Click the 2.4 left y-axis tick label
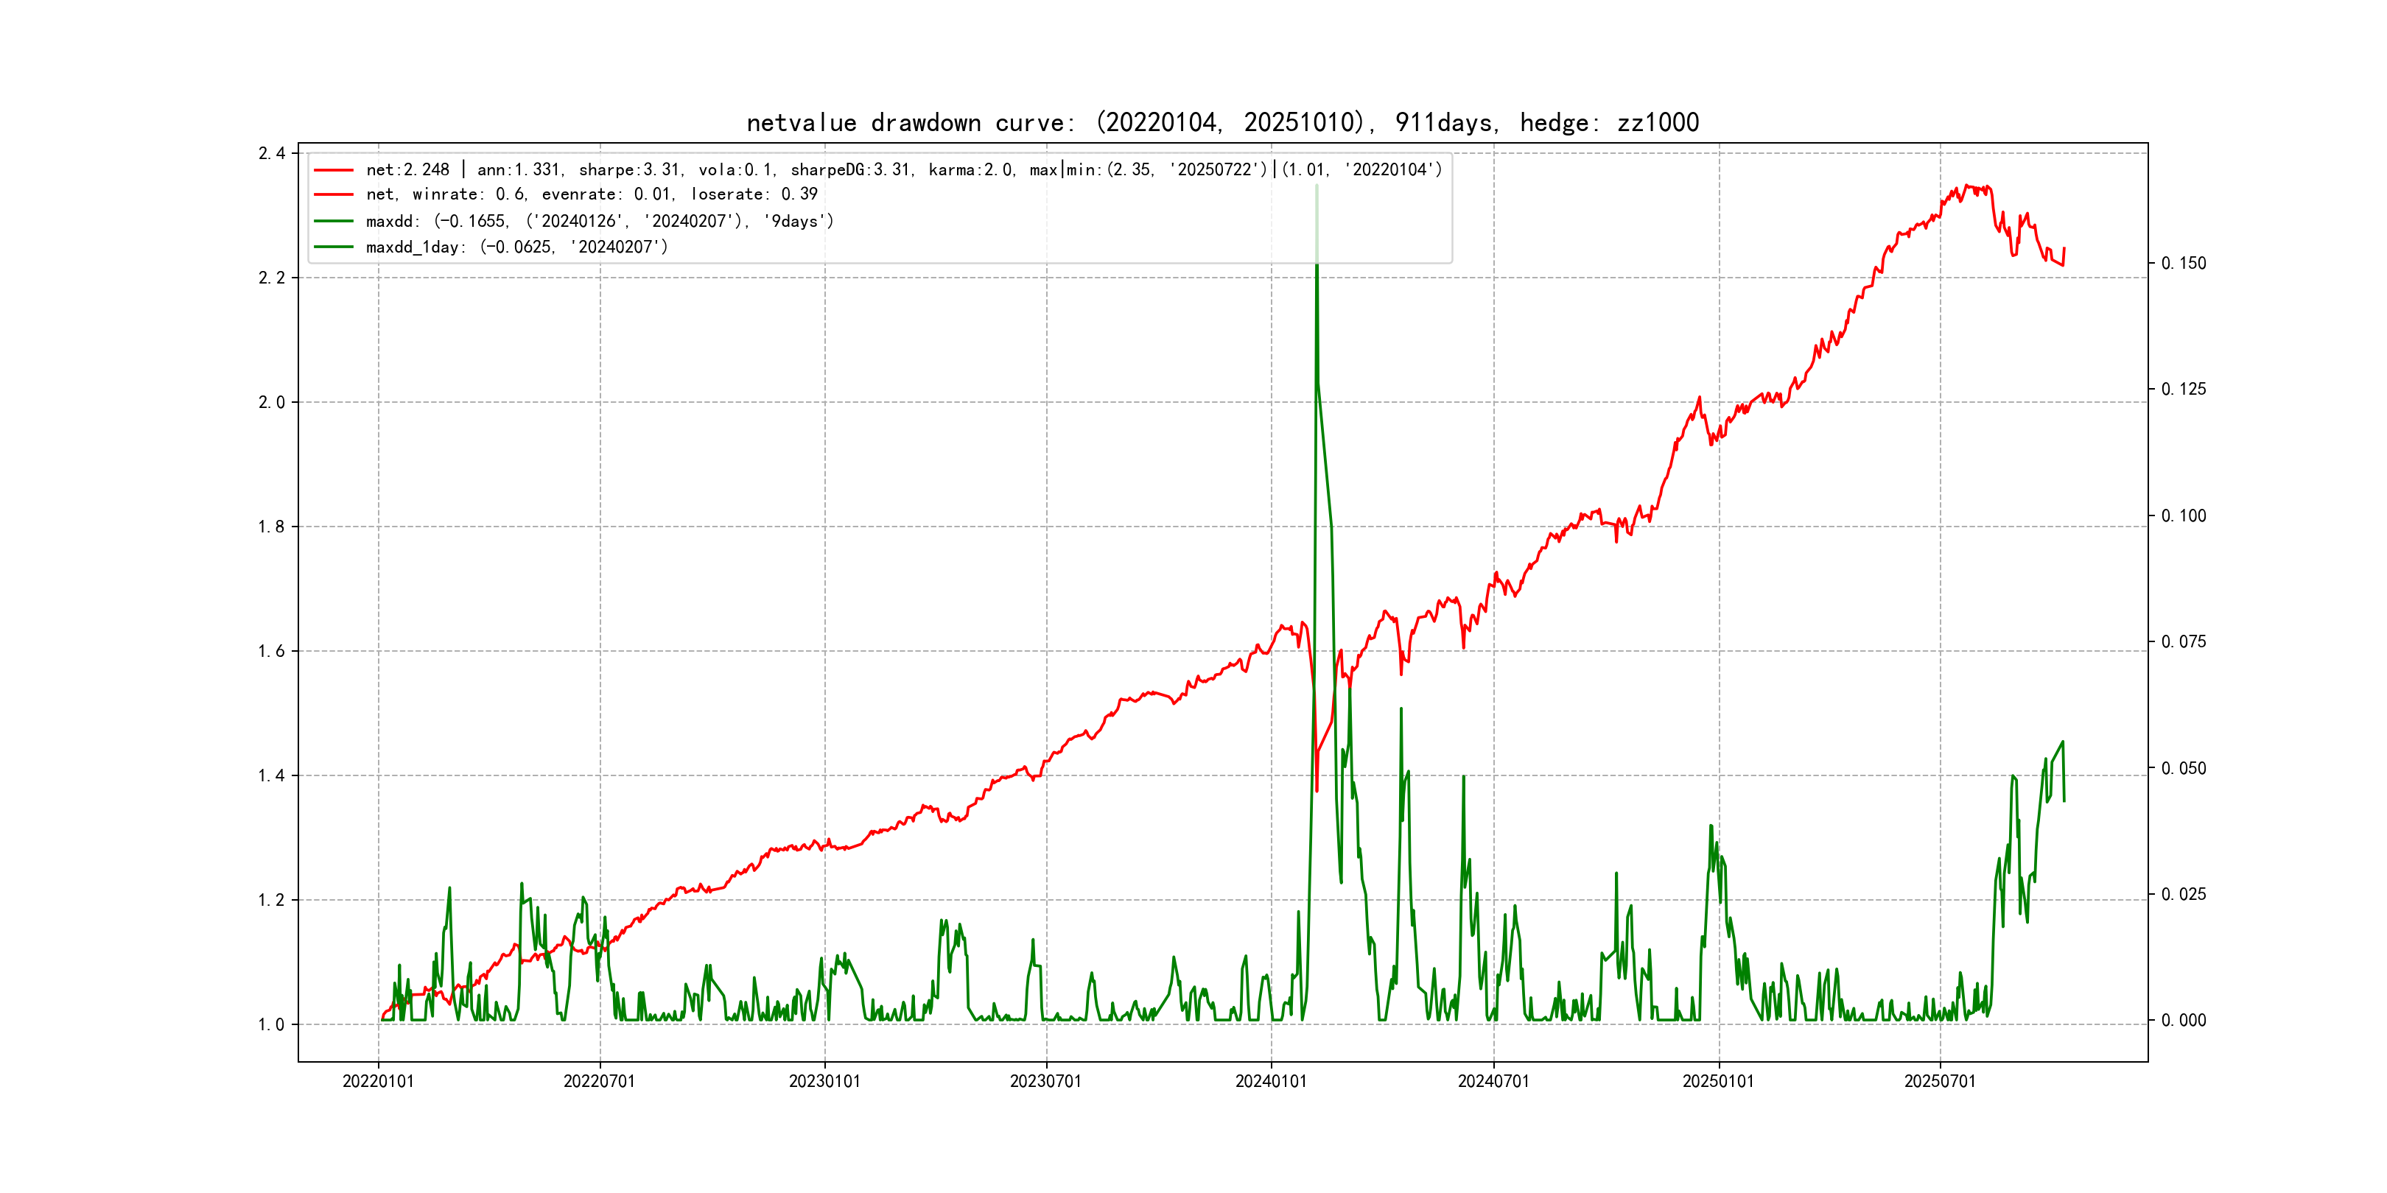The width and height of the screenshot is (2387, 1193). [272, 154]
